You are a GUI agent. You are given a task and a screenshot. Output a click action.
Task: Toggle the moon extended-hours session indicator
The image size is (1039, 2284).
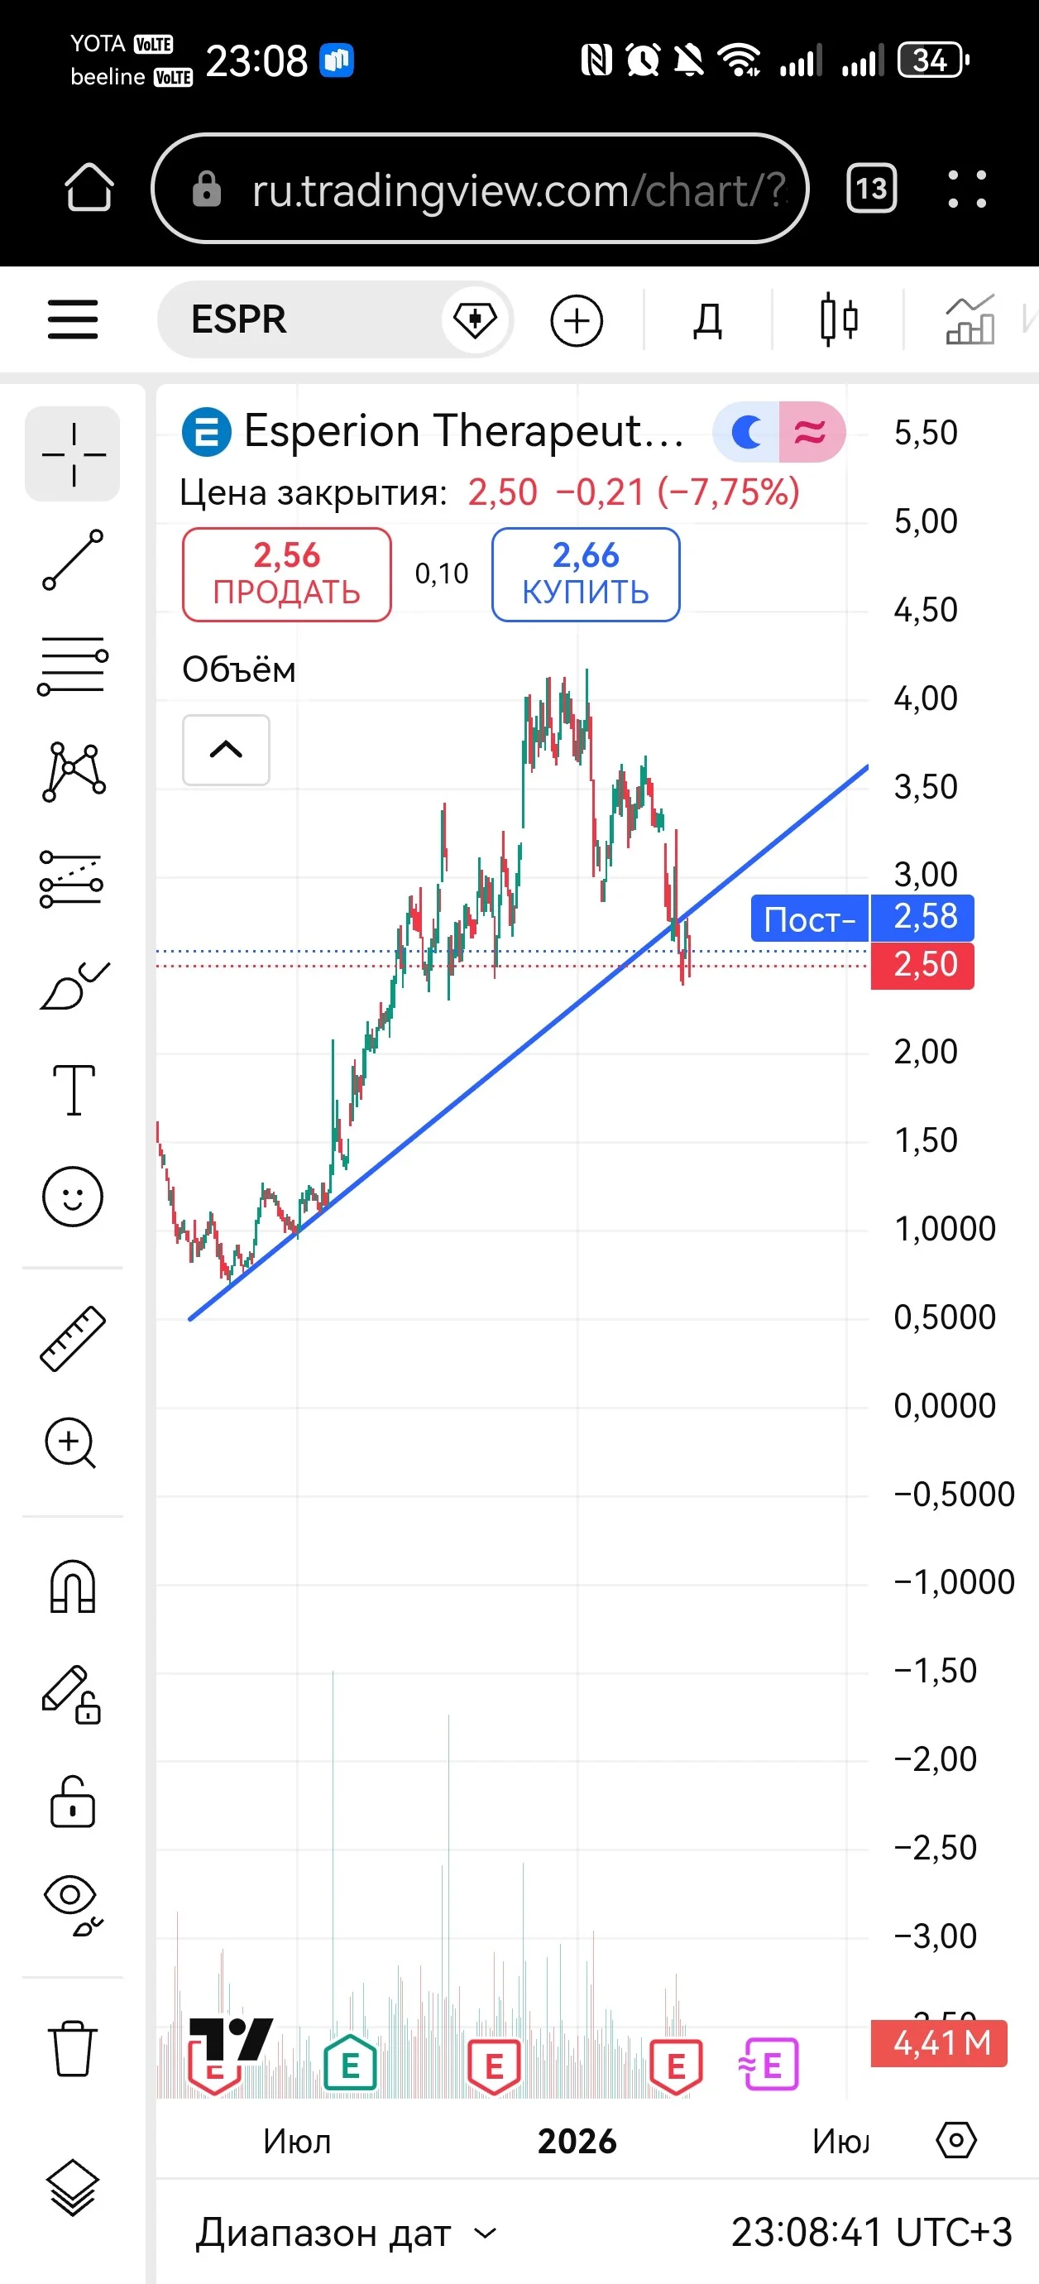[x=746, y=432]
